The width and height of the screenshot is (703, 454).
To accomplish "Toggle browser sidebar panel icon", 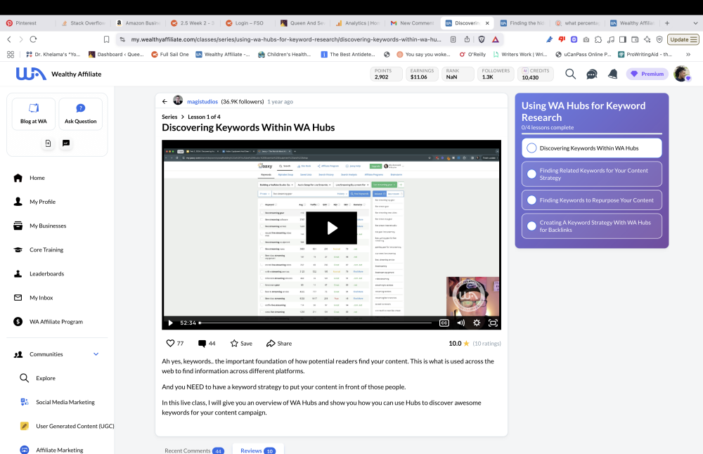I will pos(623,39).
